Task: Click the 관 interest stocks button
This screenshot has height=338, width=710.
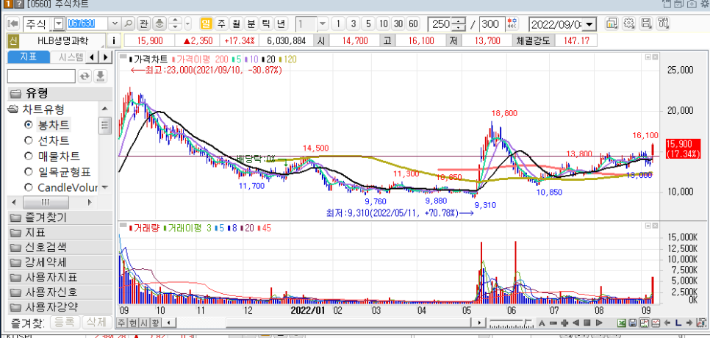Action: pos(143,24)
